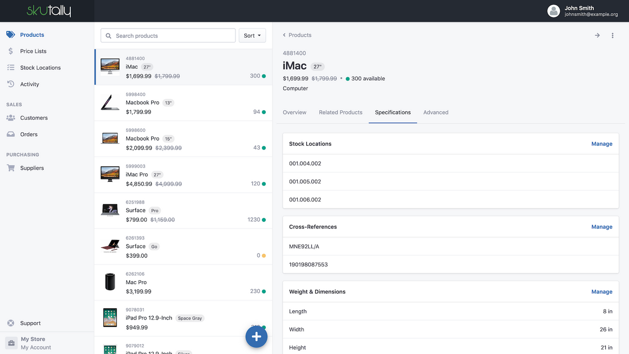This screenshot has width=629, height=354.
Task: Open Activity in sidebar
Action: click(x=29, y=85)
